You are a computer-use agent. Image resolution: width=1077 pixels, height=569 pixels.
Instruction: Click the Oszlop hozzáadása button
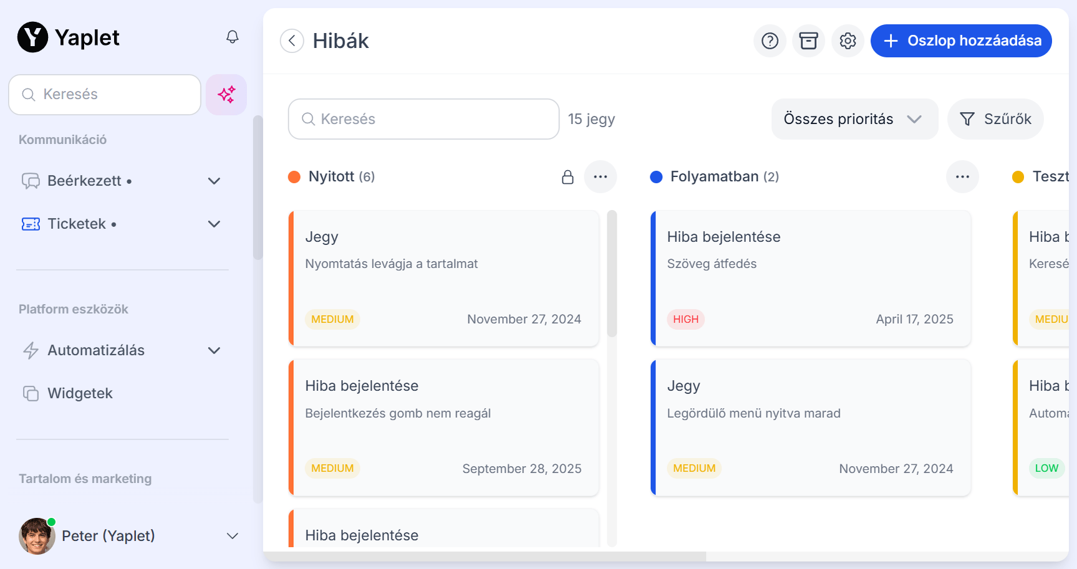click(960, 41)
